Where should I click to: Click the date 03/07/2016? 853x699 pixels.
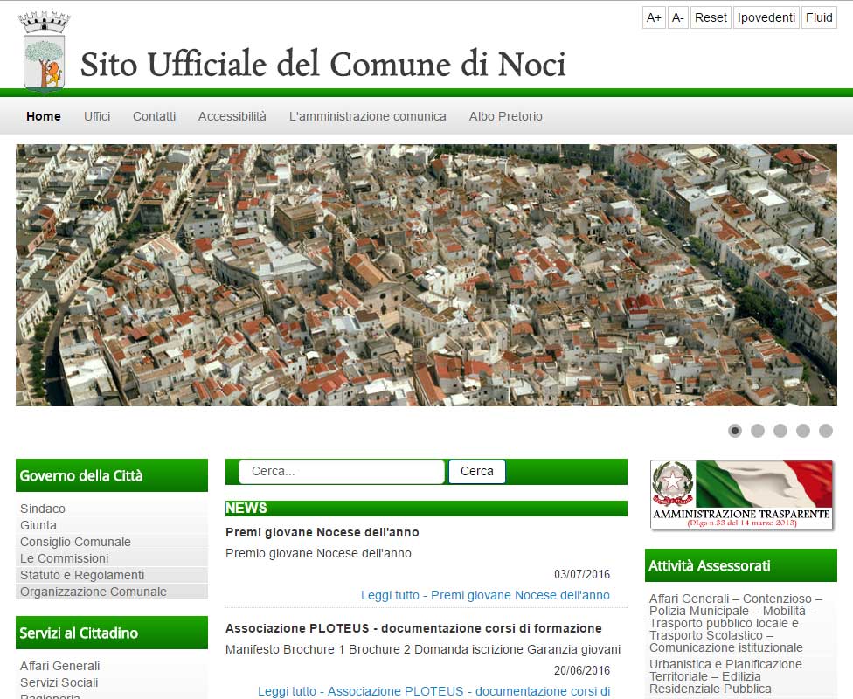pyautogui.click(x=582, y=574)
